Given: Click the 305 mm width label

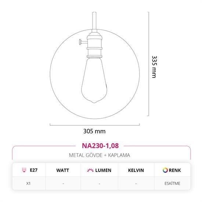Looking at the screenshot, I should point(94,131).
